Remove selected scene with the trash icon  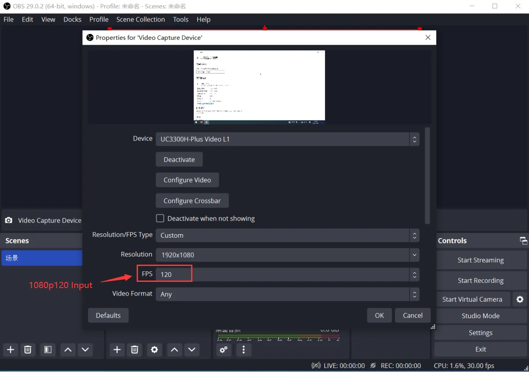coord(28,349)
